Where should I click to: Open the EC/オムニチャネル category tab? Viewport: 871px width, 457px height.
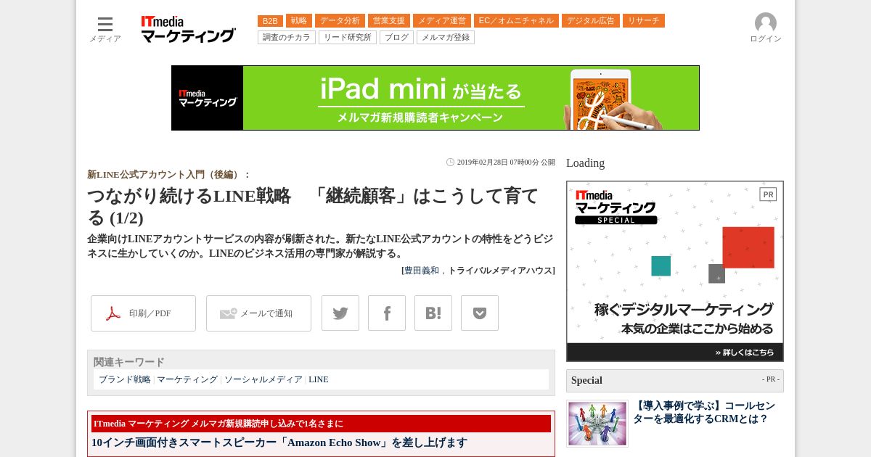tap(516, 21)
